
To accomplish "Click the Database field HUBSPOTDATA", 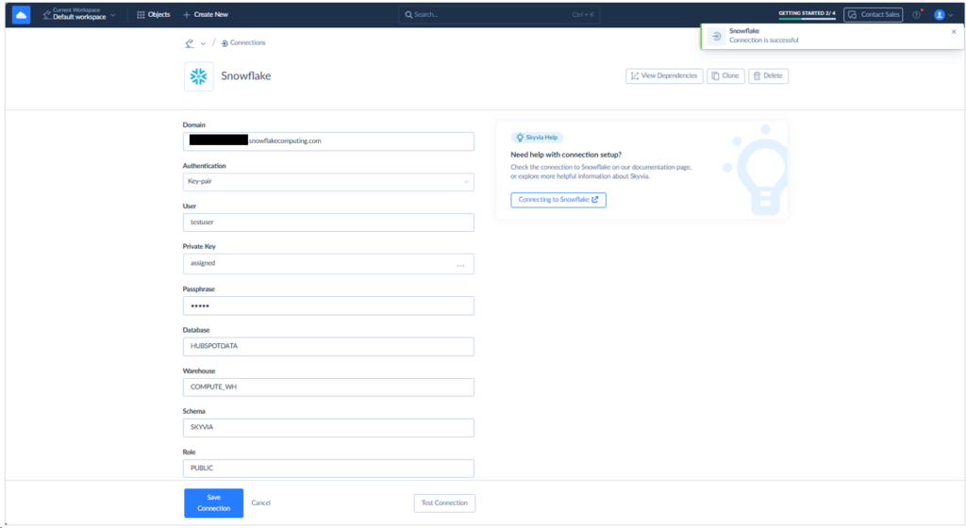I will [328, 346].
